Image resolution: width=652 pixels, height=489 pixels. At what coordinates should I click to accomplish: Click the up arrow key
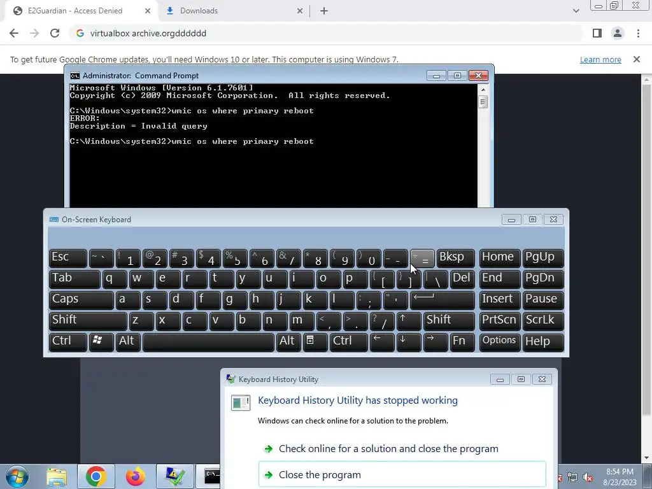pyautogui.click(x=409, y=321)
